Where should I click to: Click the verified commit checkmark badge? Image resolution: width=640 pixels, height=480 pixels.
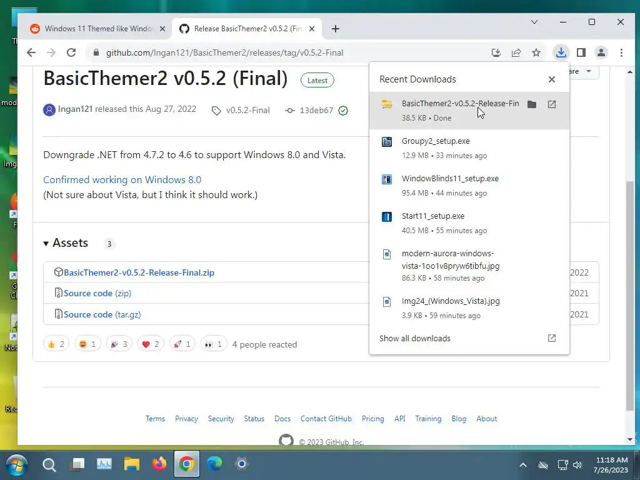[343, 110]
